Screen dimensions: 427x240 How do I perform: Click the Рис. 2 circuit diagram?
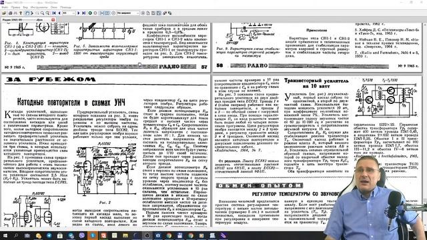[105, 170]
